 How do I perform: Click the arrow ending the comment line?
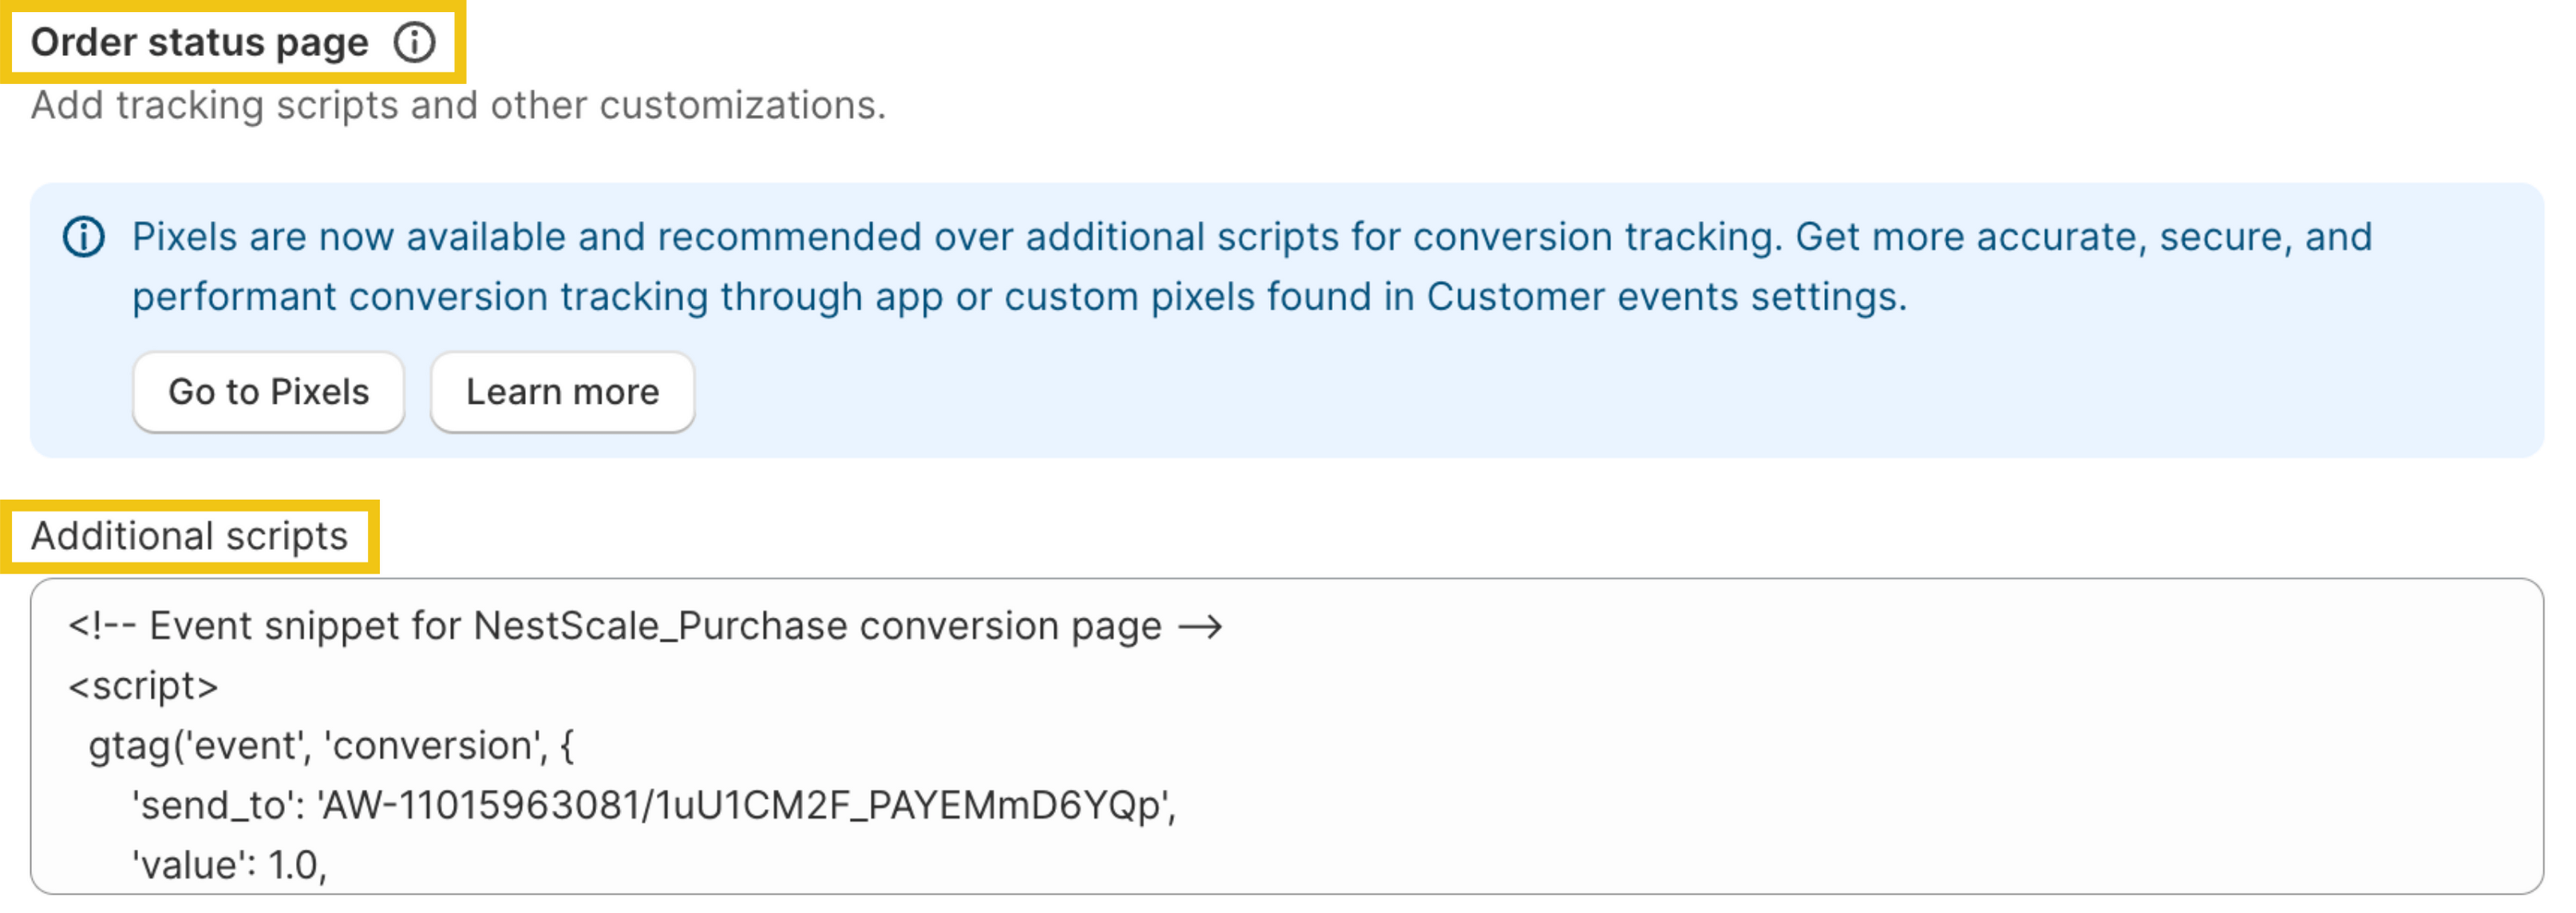point(1200,627)
